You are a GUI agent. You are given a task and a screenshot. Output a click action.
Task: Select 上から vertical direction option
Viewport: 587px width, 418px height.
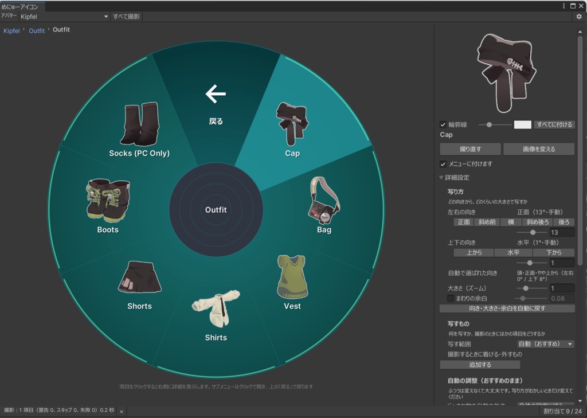474,252
